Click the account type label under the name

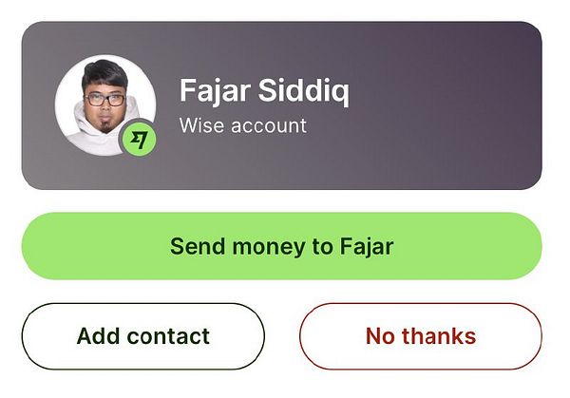(243, 125)
